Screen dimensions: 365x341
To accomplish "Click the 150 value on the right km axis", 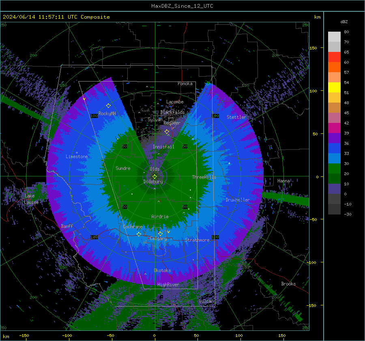I will coord(313,48).
